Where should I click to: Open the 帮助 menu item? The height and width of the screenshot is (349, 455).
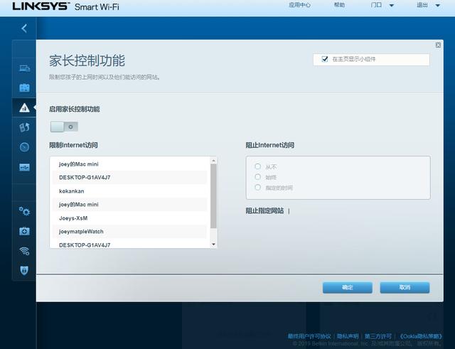[x=339, y=5]
